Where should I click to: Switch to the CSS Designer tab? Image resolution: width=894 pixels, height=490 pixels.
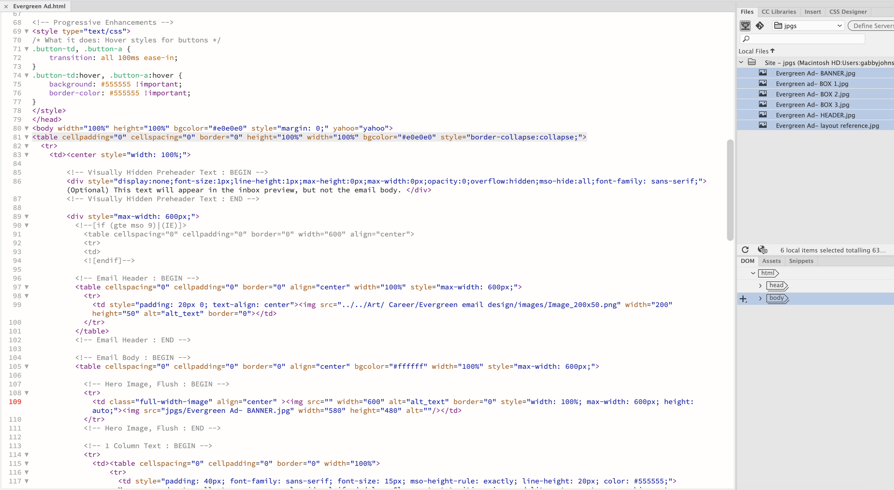[x=848, y=12]
